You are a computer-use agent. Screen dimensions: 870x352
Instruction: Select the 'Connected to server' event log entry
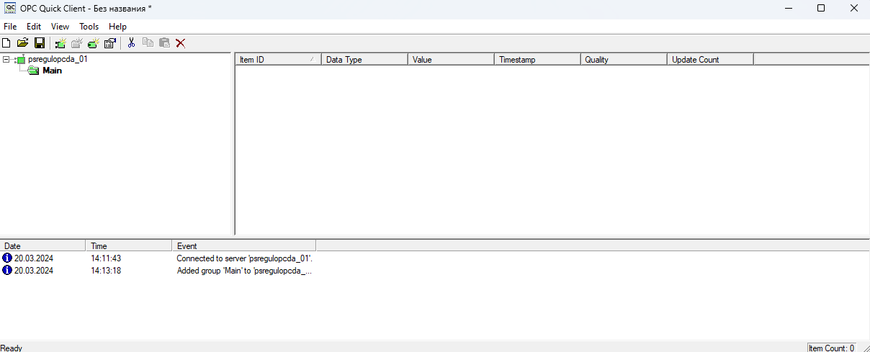pos(244,258)
